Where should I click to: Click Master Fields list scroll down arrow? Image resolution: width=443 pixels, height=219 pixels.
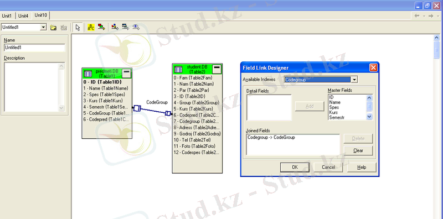click(x=369, y=116)
